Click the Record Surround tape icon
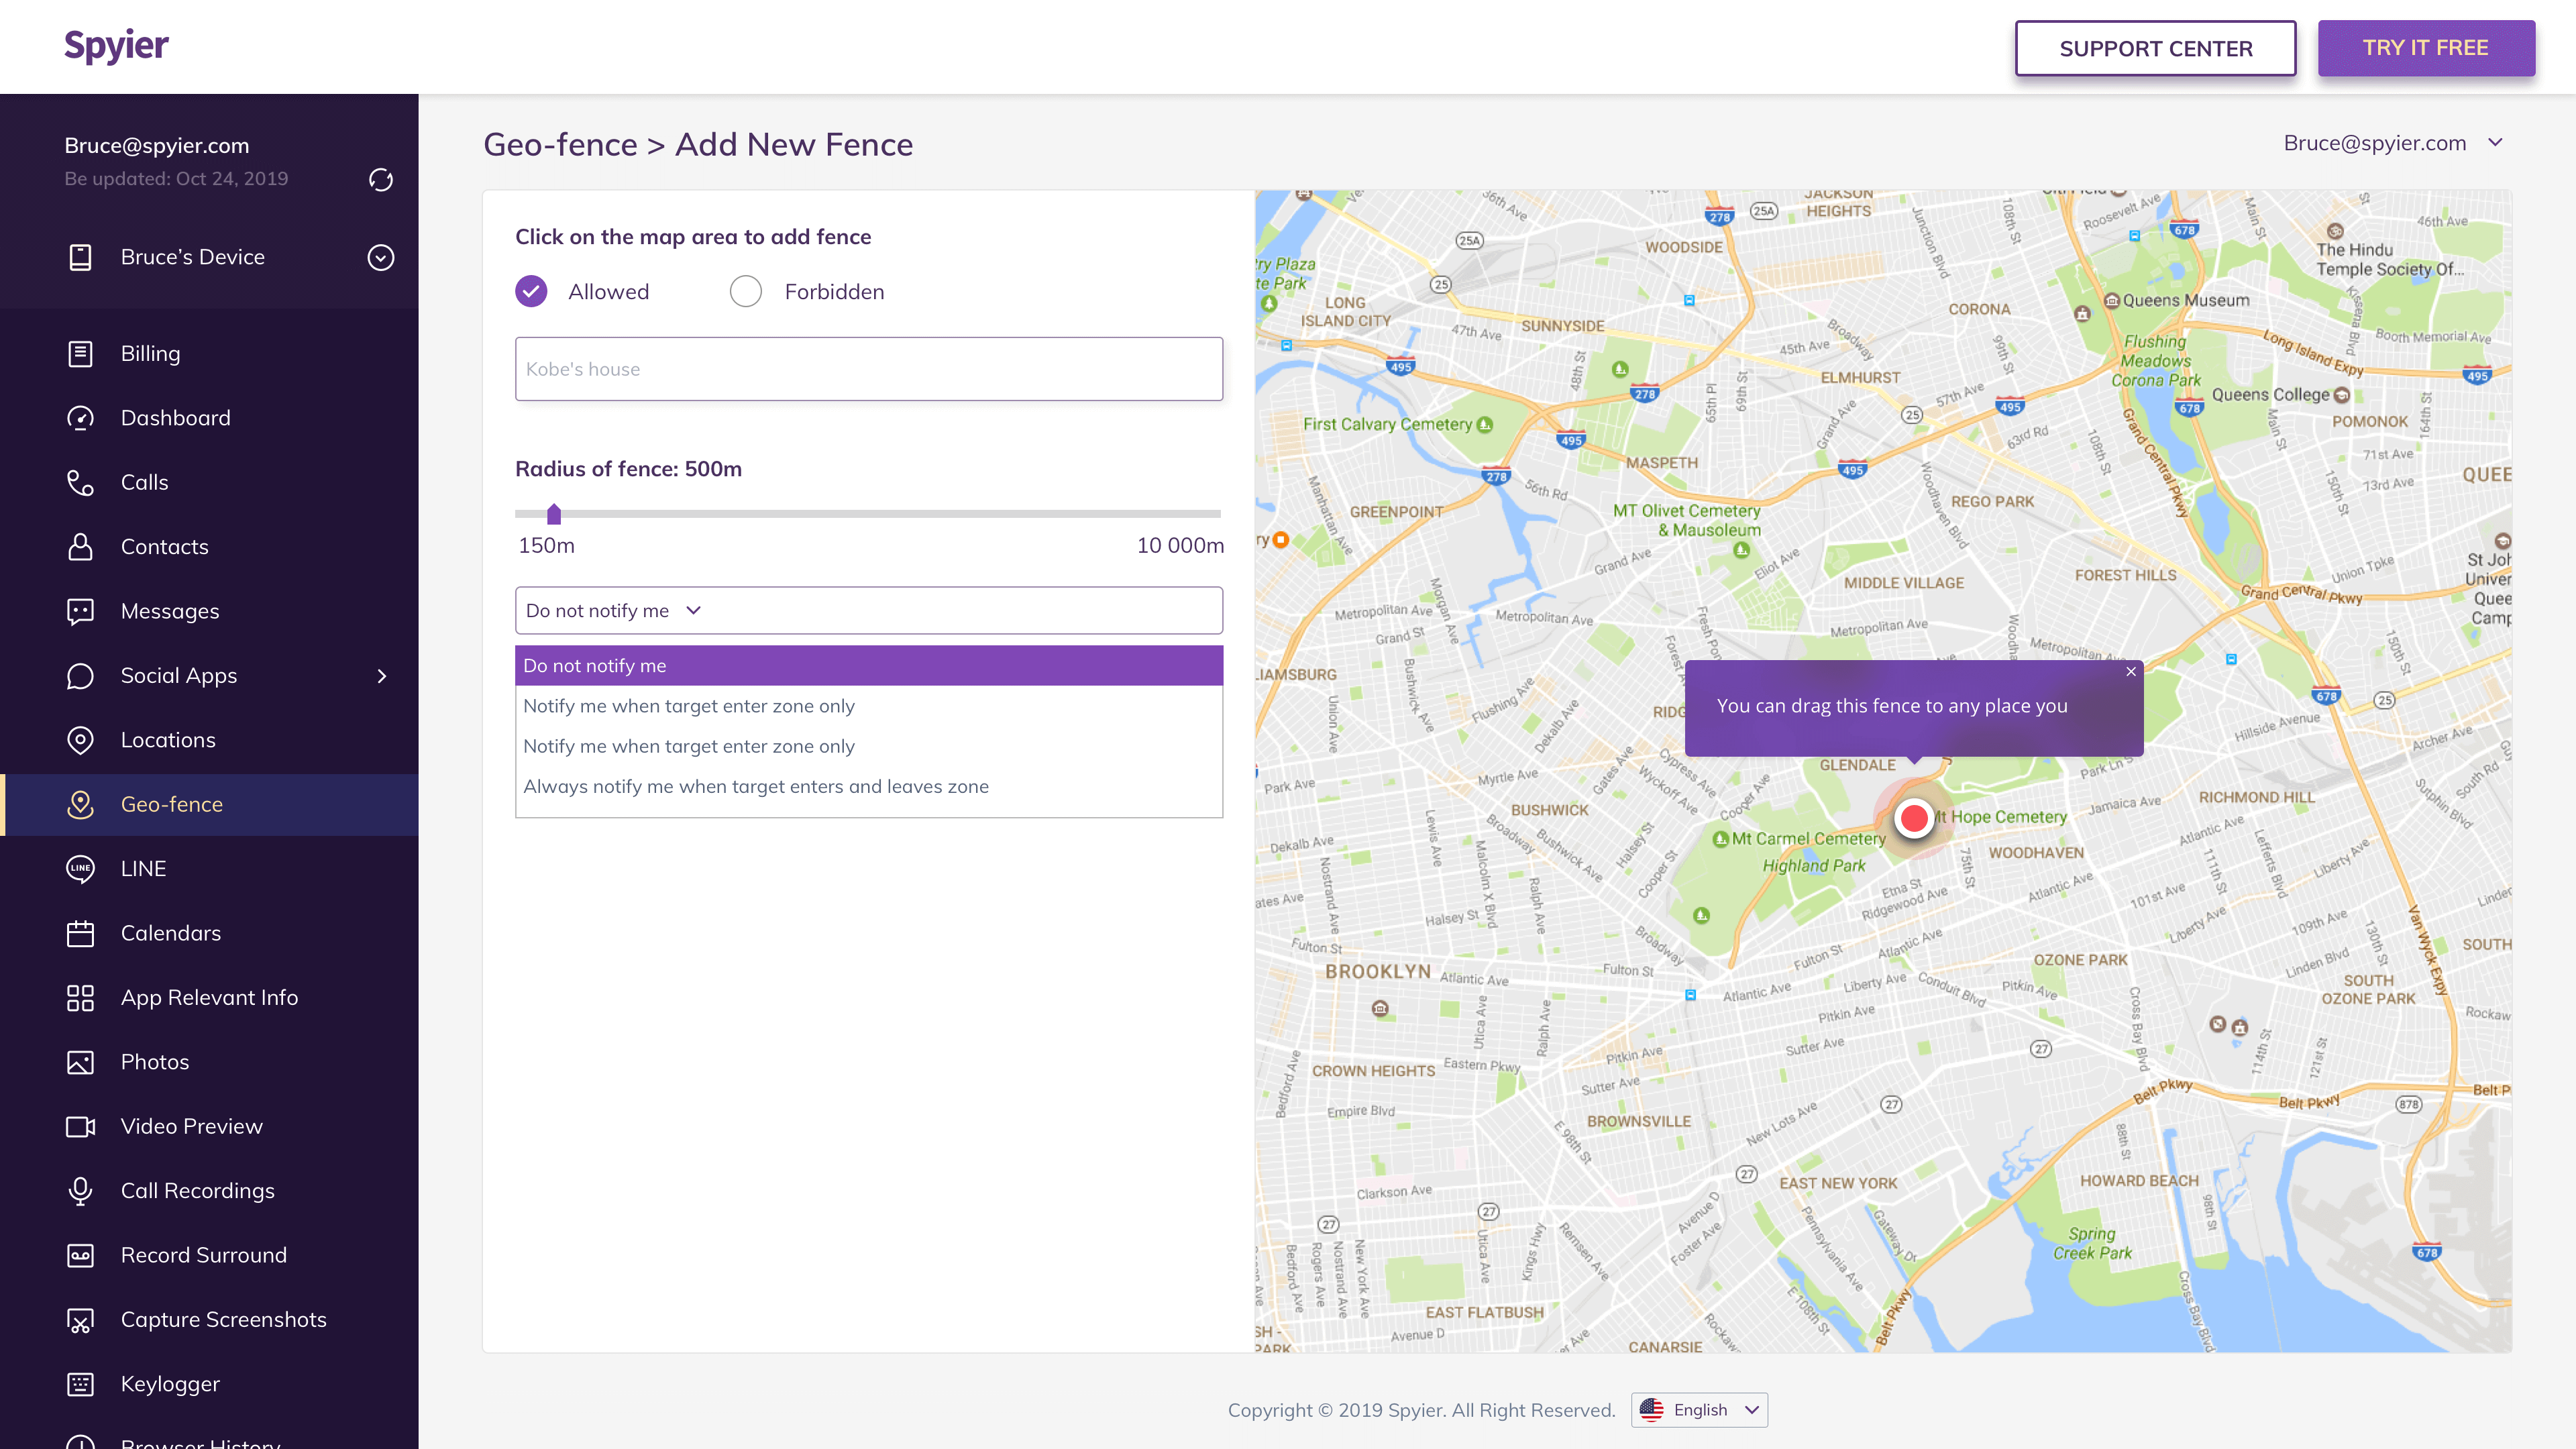This screenshot has height=1449, width=2576. point(80,1255)
